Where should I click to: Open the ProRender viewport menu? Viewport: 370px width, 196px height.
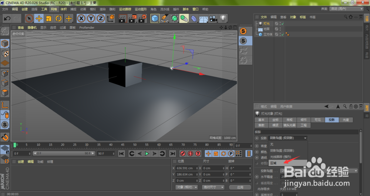coord(87,28)
